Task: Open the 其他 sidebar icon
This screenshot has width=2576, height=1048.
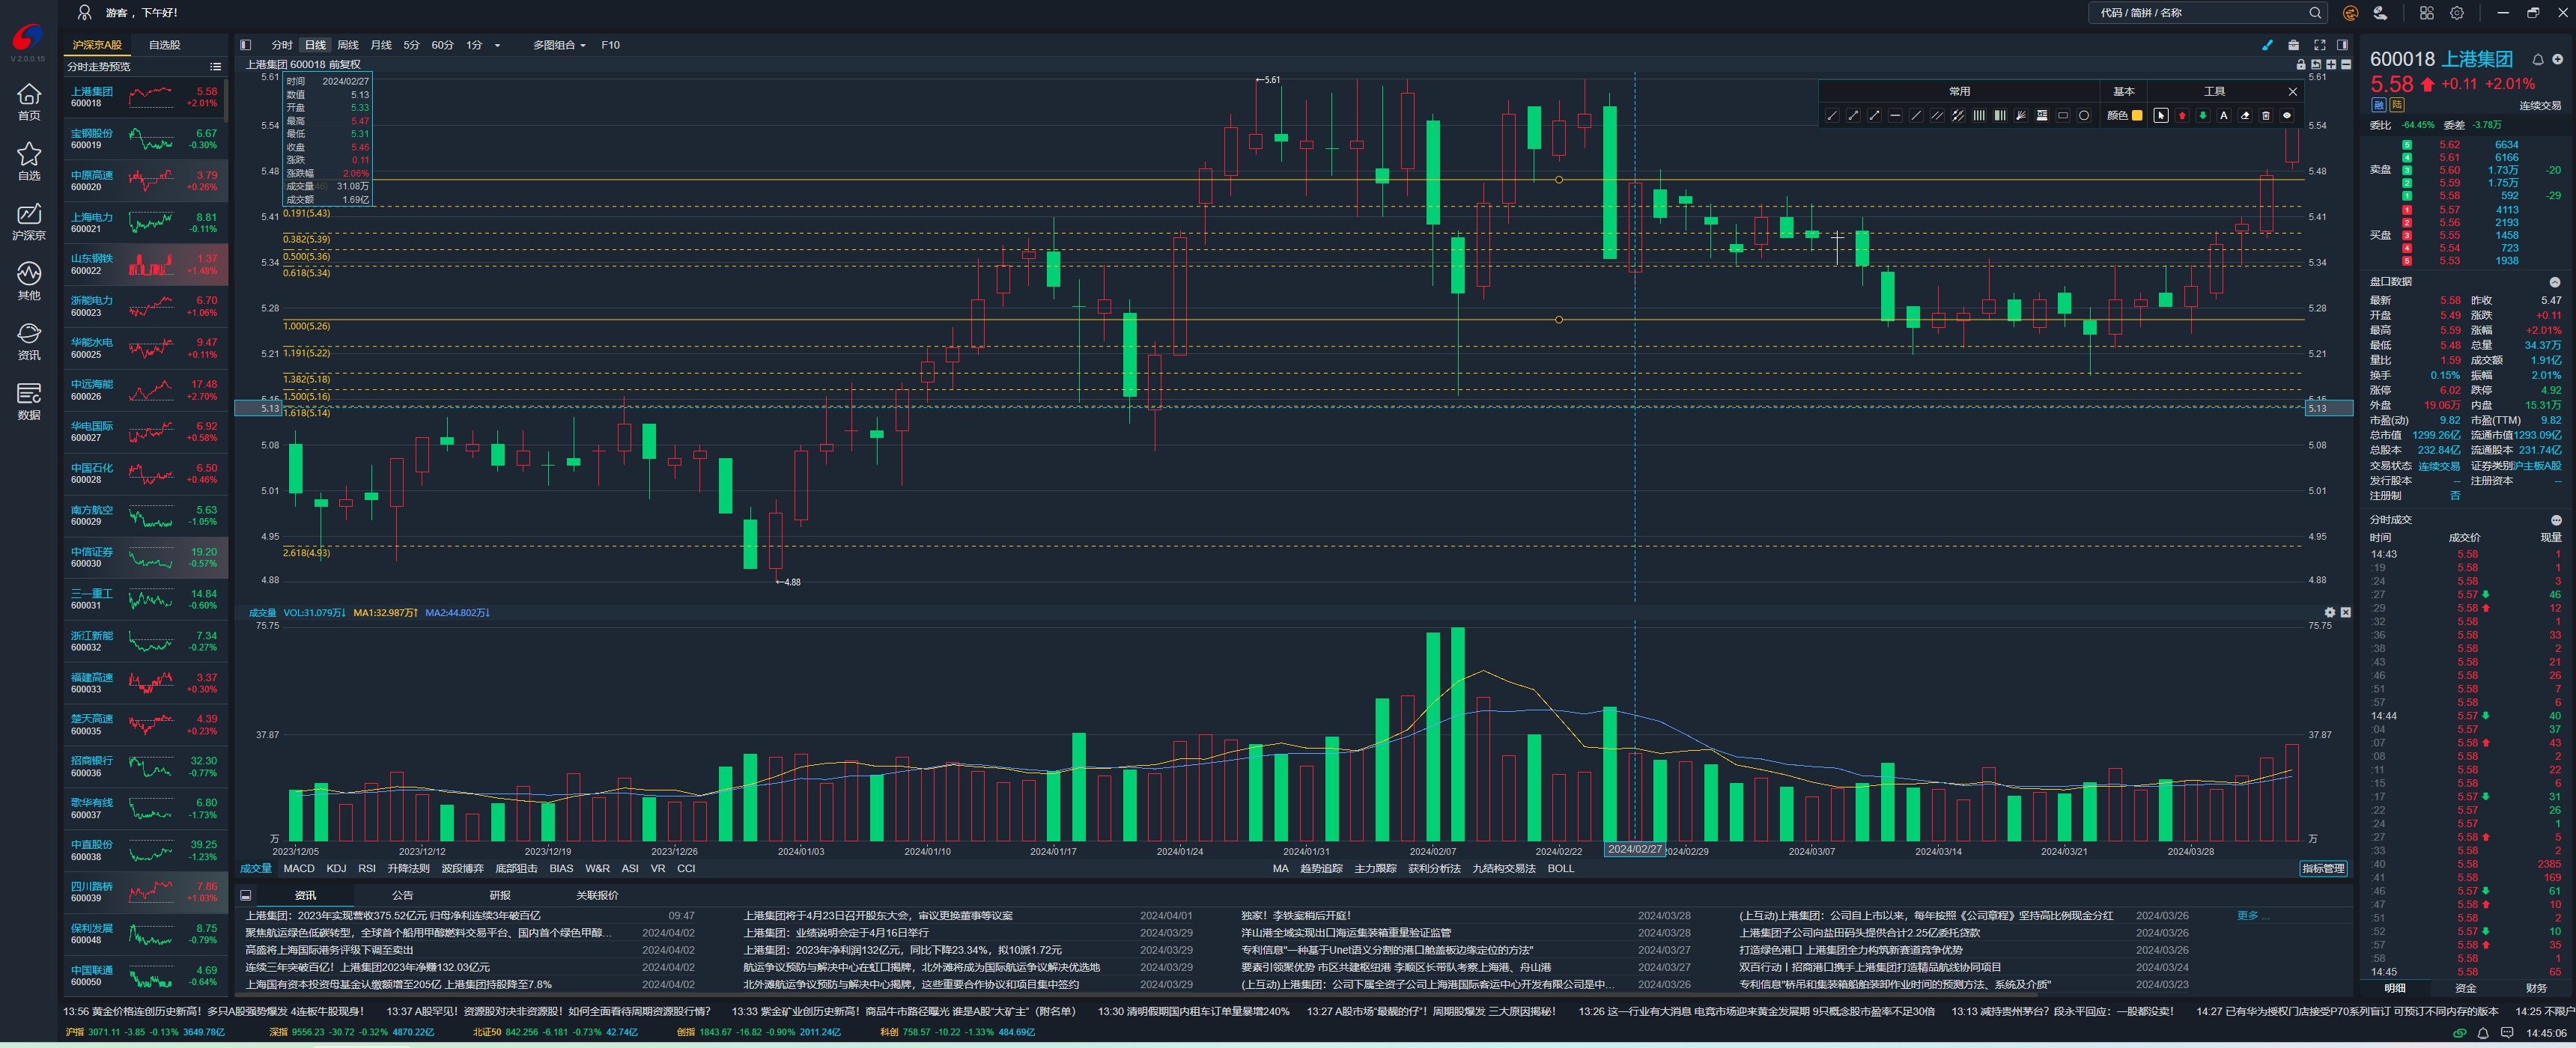Action: [29, 281]
